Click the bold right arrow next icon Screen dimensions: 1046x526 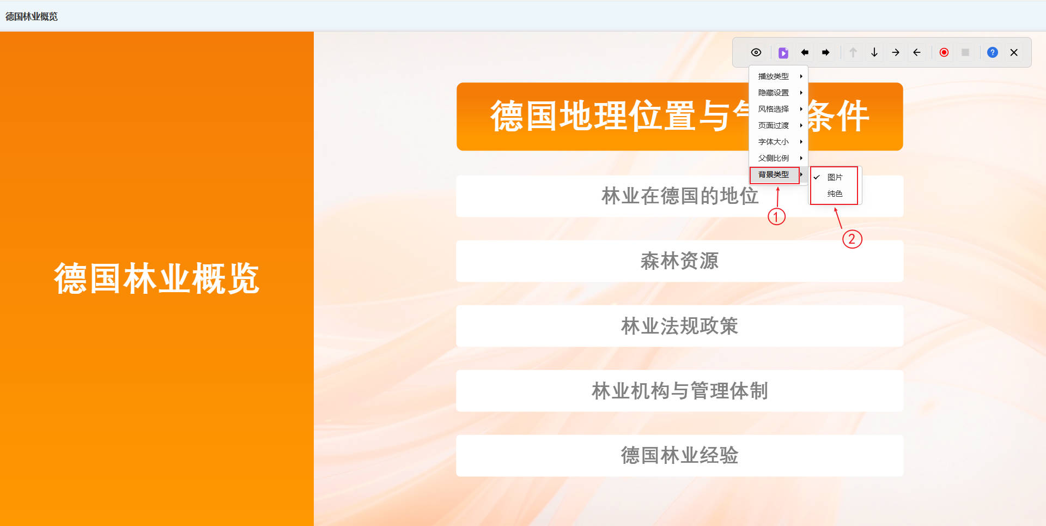[826, 52]
